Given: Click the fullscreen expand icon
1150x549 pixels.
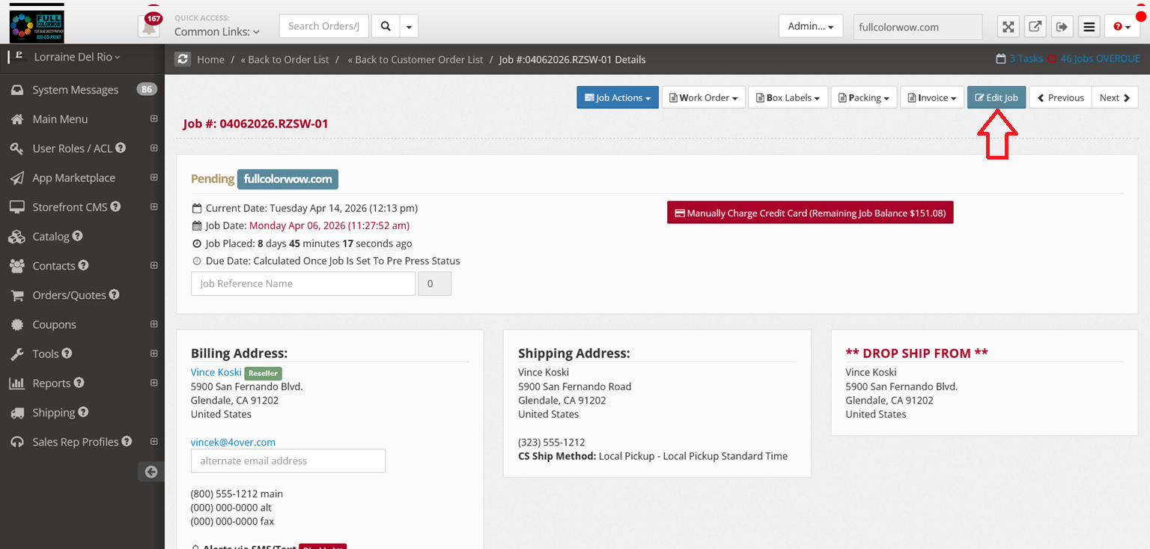Looking at the screenshot, I should tap(1008, 27).
